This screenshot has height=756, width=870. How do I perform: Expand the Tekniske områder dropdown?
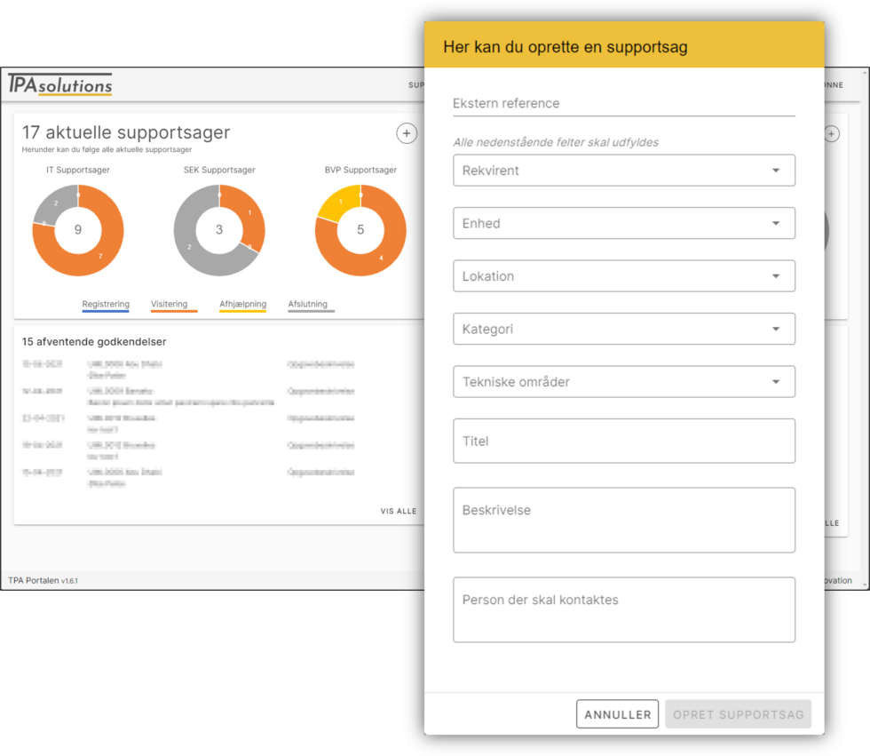tap(623, 382)
